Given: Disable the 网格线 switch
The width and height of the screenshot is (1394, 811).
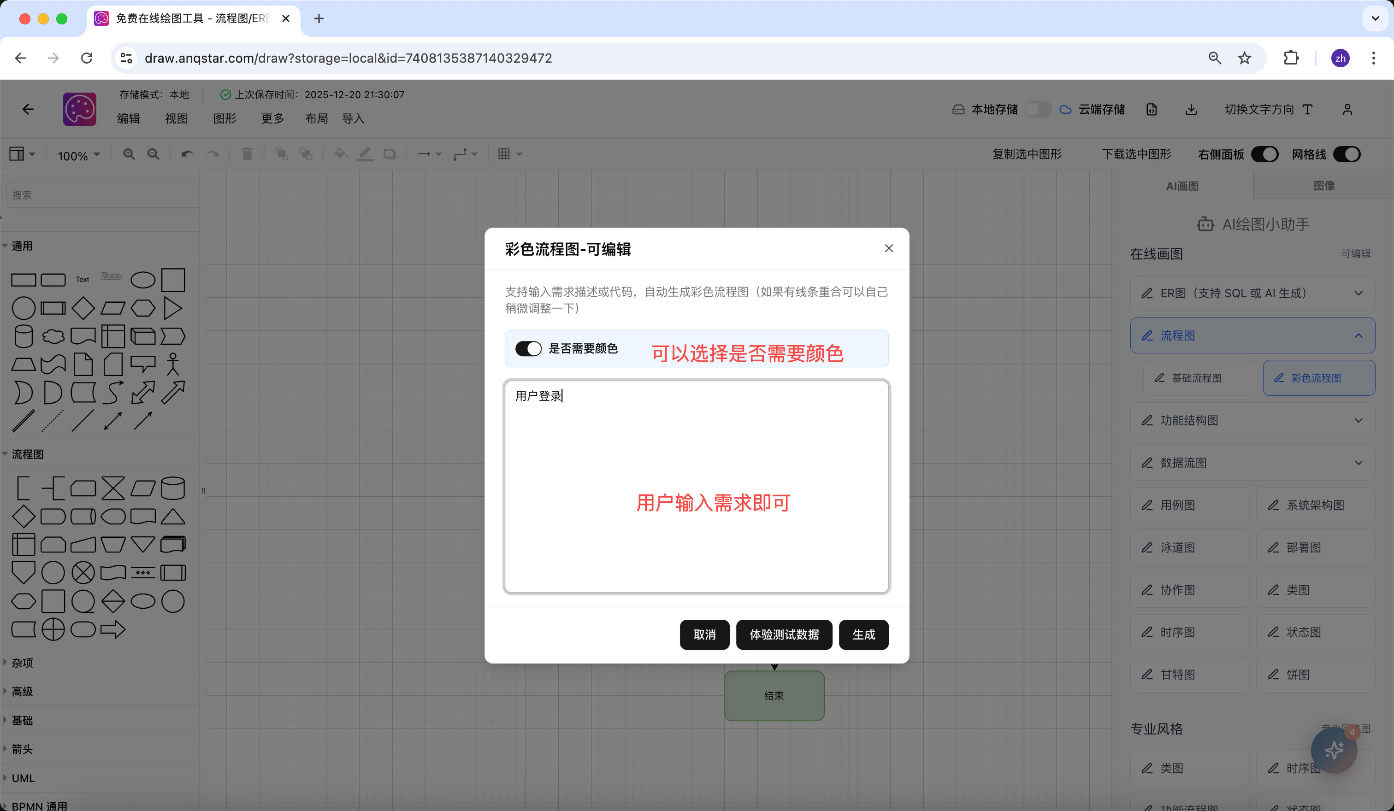Looking at the screenshot, I should point(1347,154).
